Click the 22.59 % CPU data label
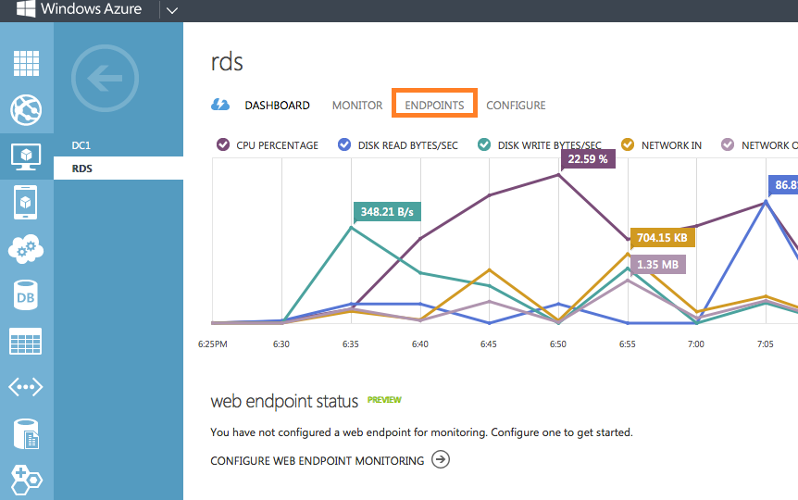This screenshot has width=798, height=500. (x=588, y=159)
